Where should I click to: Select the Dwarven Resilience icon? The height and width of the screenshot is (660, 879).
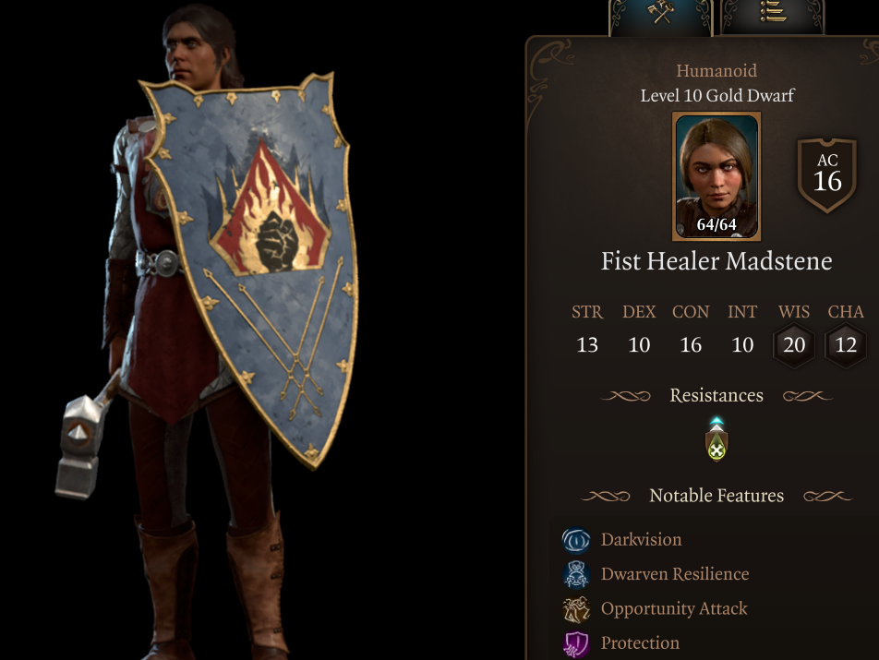pos(576,574)
